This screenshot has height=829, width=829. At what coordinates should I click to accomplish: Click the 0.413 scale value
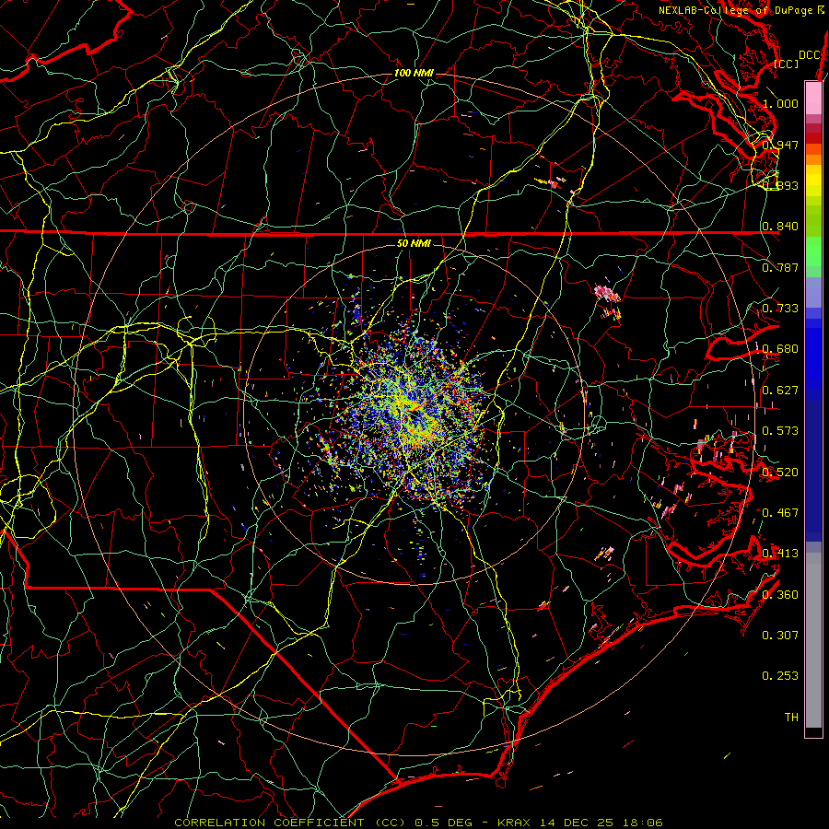pos(780,554)
